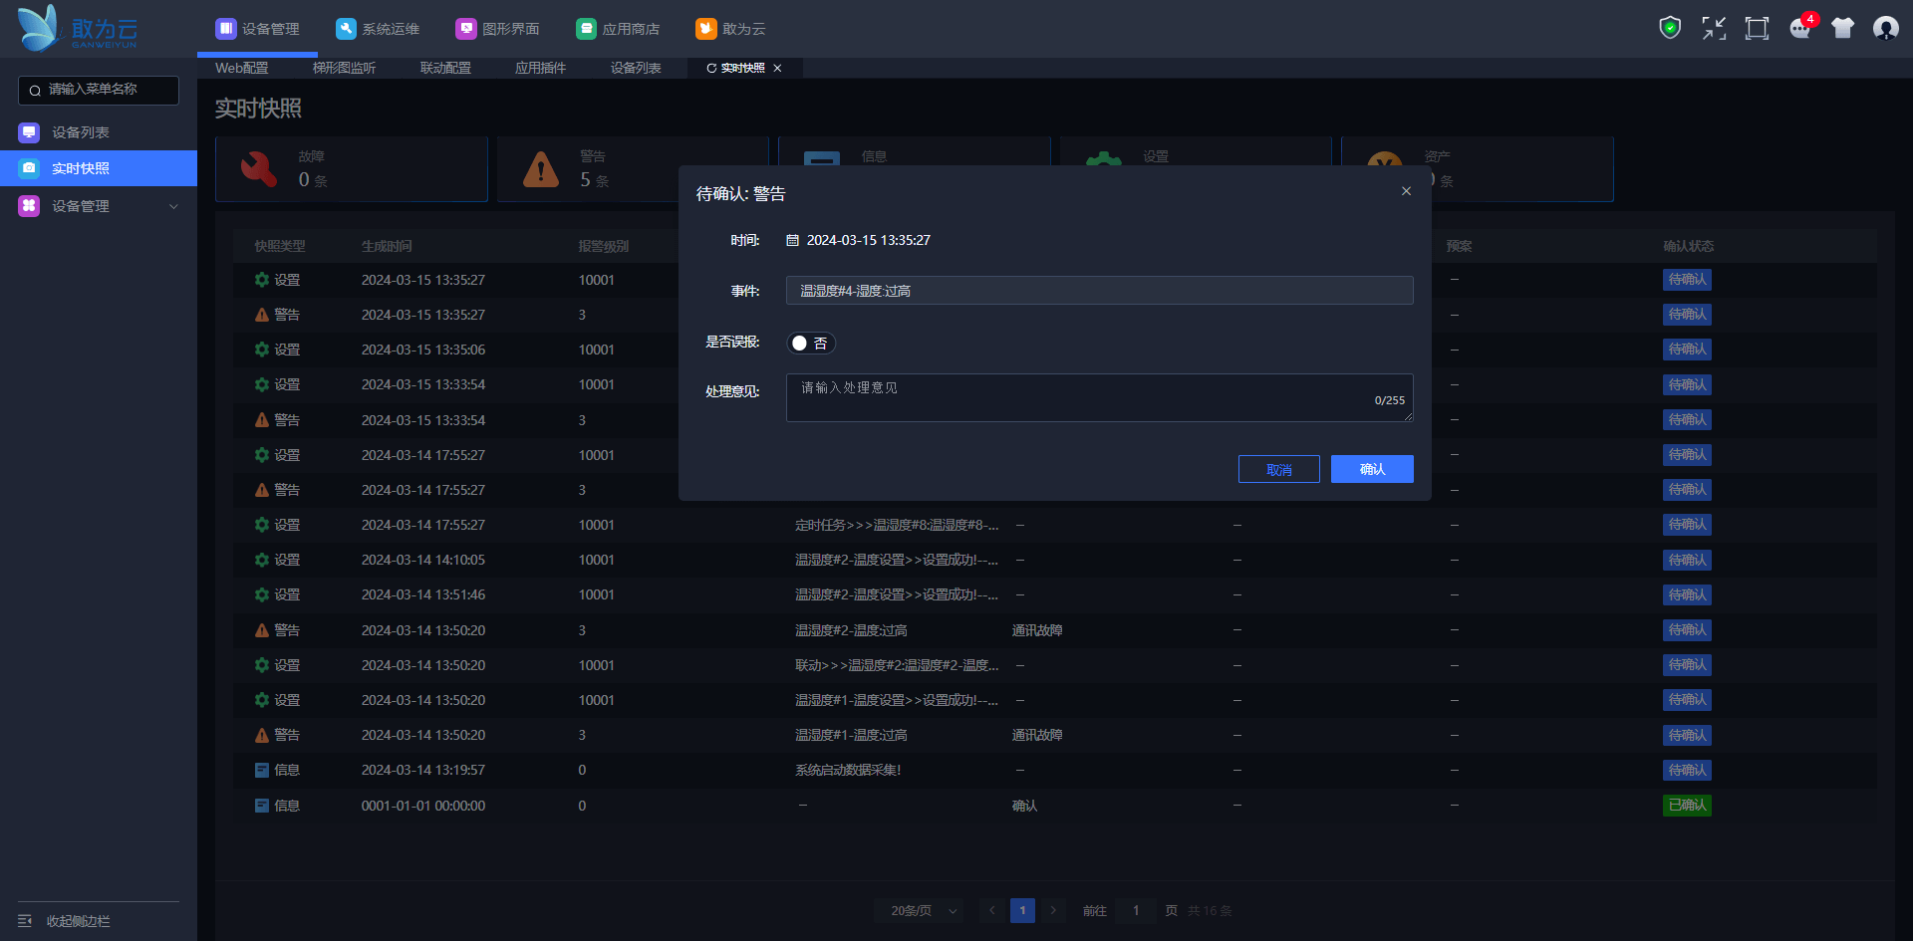Close the 实时快照 tab

pyautogui.click(x=778, y=68)
